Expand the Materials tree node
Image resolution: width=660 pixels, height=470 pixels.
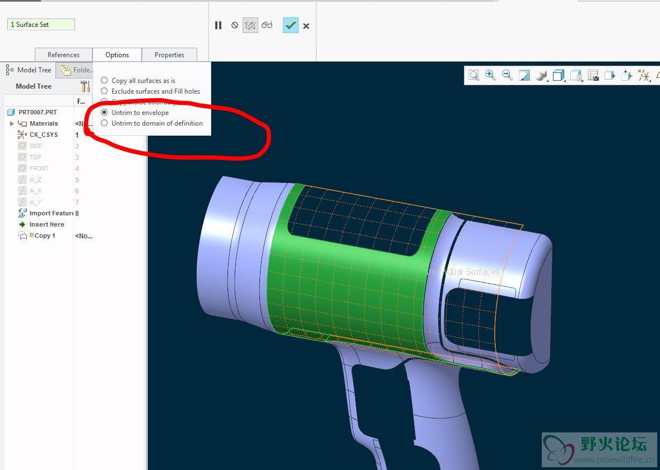point(12,123)
